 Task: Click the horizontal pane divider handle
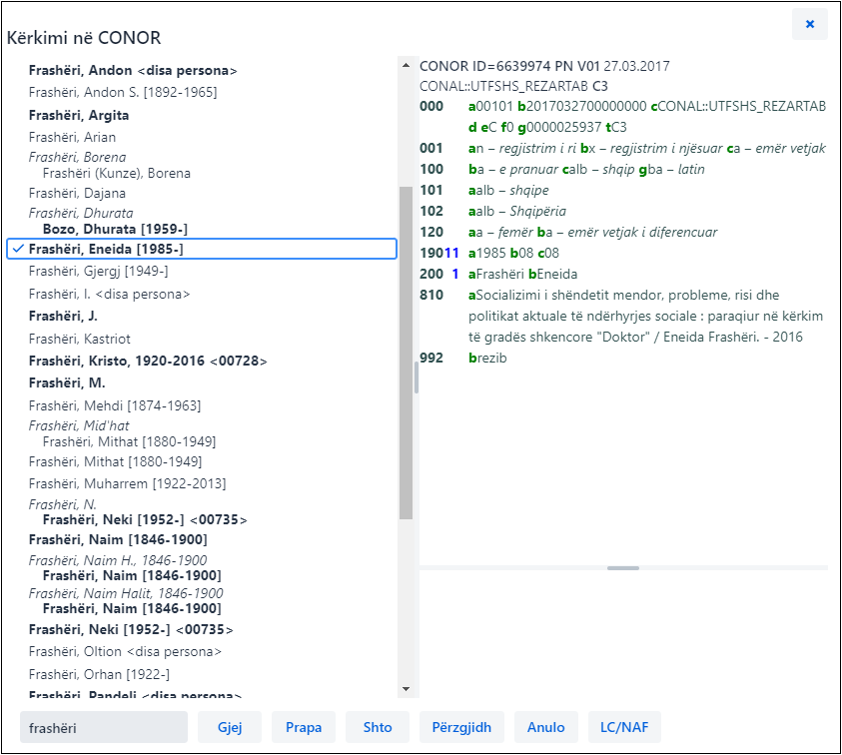[623, 568]
